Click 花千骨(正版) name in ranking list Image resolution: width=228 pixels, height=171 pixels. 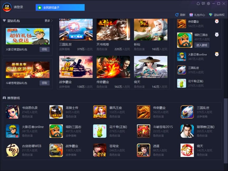196,81
